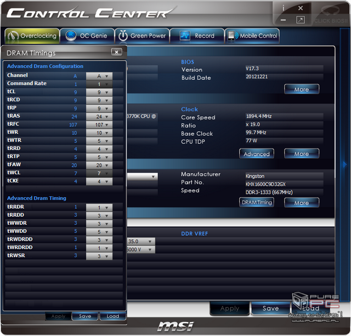
Task: Click the main Save button
Action: 270,309
